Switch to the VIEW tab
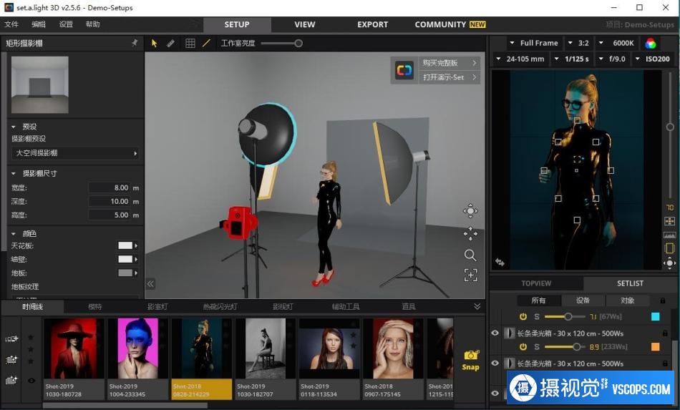 (x=305, y=25)
